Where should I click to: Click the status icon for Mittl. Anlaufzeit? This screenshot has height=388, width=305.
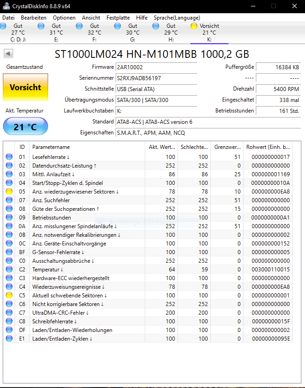click(x=9, y=174)
